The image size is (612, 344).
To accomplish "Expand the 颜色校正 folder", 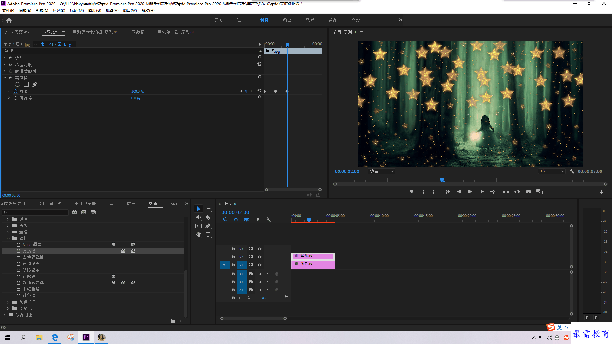I will pyautogui.click(x=8, y=302).
